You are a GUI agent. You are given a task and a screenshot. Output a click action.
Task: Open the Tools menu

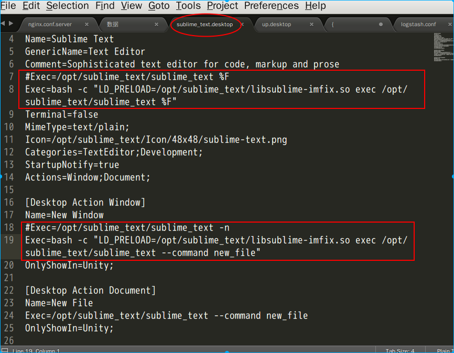pyautogui.click(x=188, y=6)
